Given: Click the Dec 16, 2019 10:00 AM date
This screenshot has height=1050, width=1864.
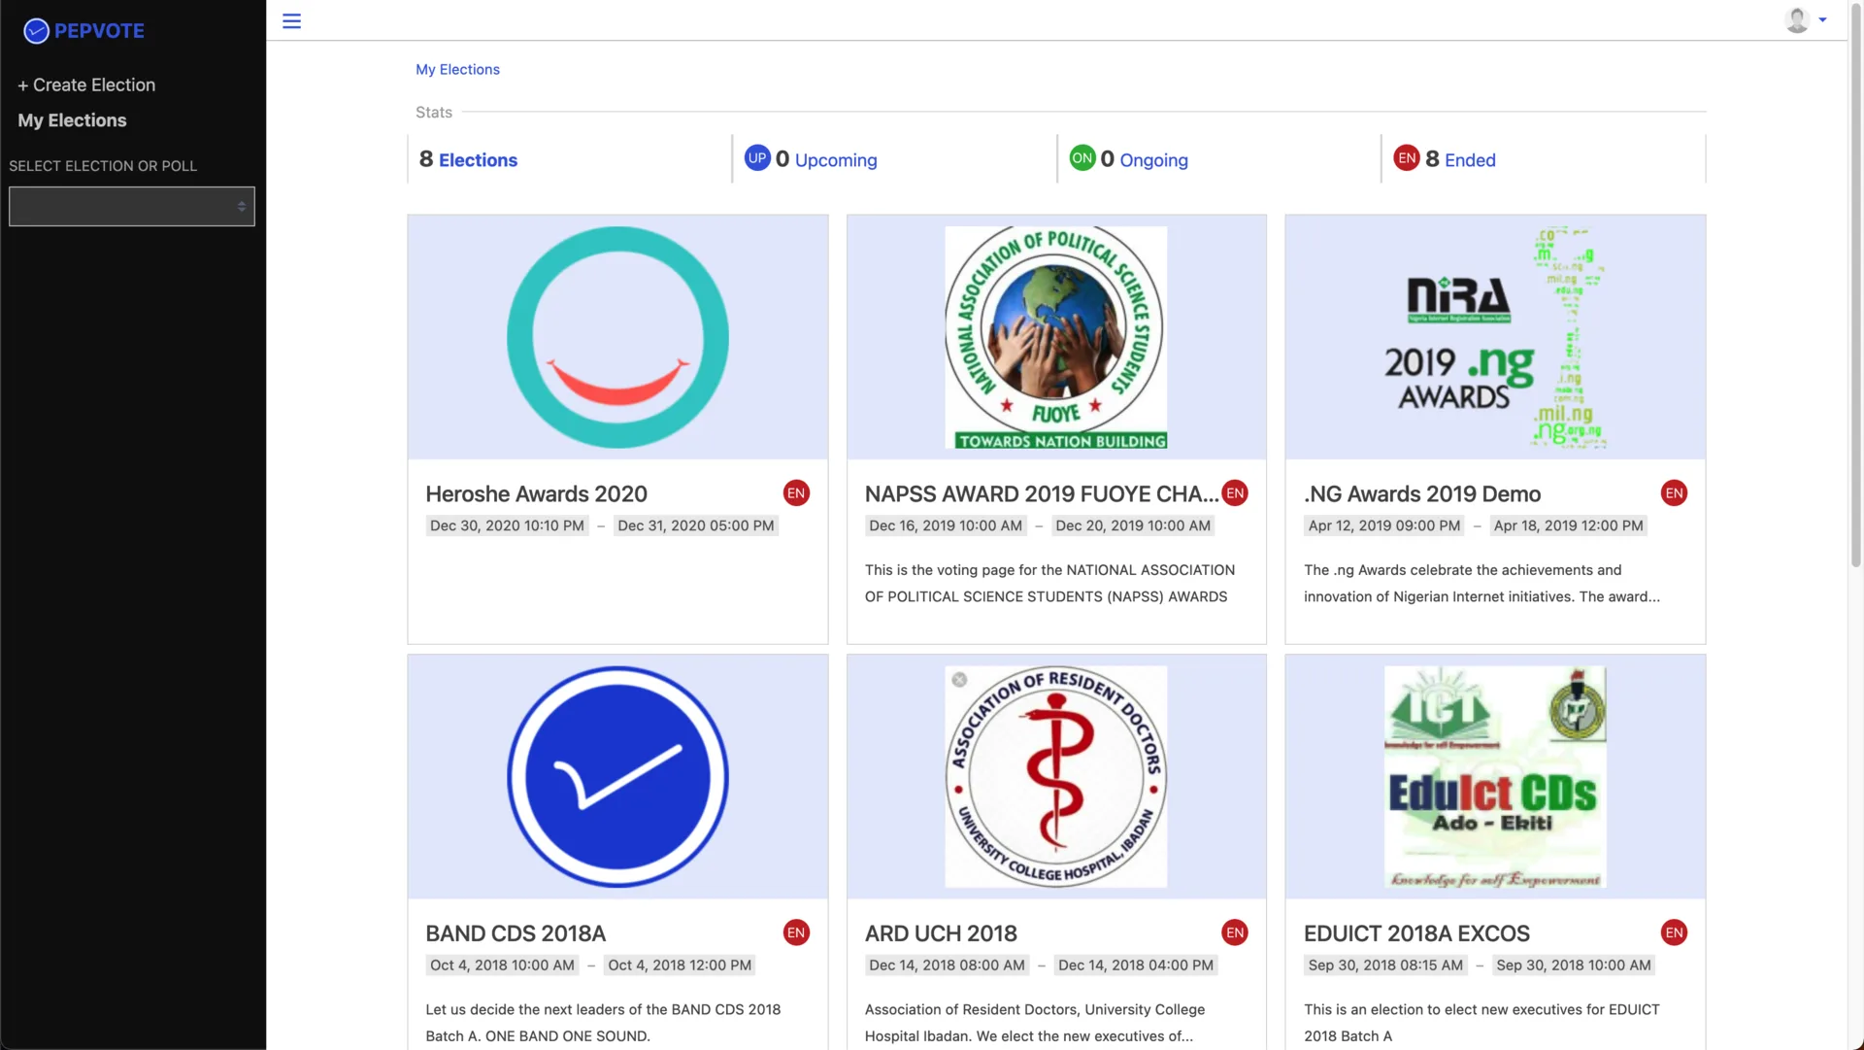Looking at the screenshot, I should pyautogui.click(x=946, y=525).
